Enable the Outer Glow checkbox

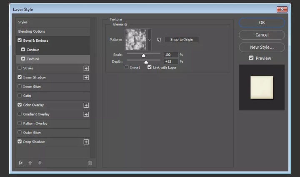coord(20,132)
